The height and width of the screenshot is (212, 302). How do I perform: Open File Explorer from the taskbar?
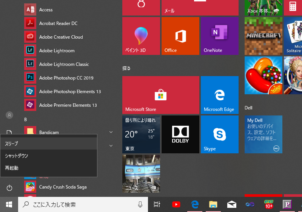pyautogui.click(x=213, y=204)
